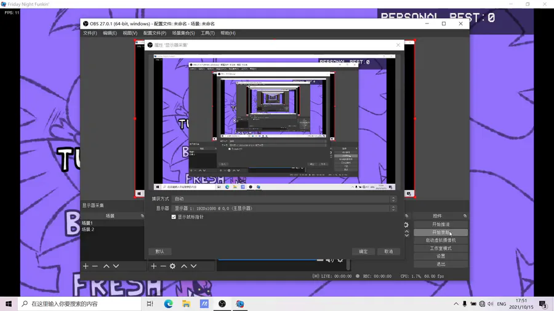The height and width of the screenshot is (311, 554).
Task: Open 设置 settings button
Action: coord(441,256)
